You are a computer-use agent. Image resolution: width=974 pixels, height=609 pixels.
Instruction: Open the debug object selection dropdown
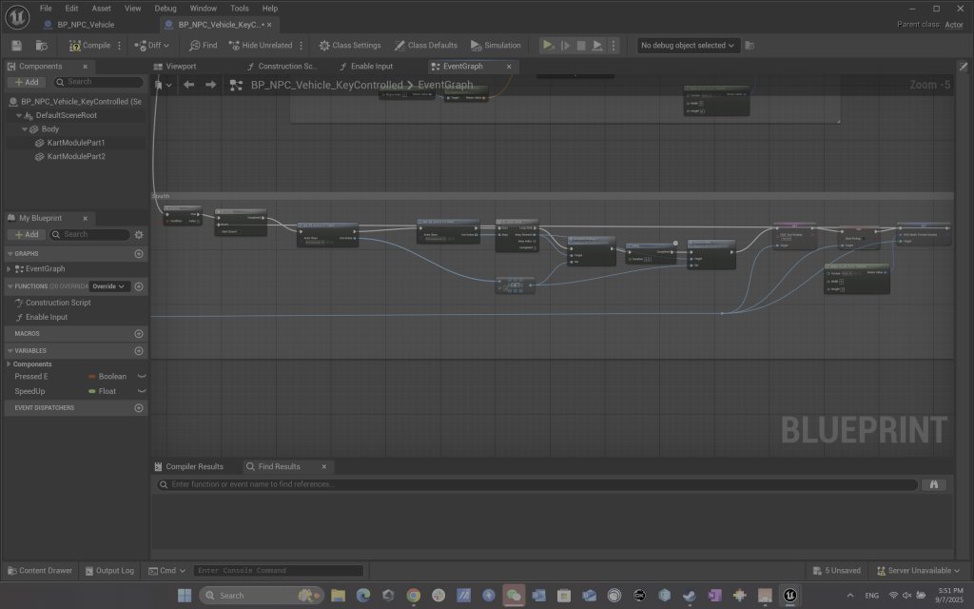point(689,45)
